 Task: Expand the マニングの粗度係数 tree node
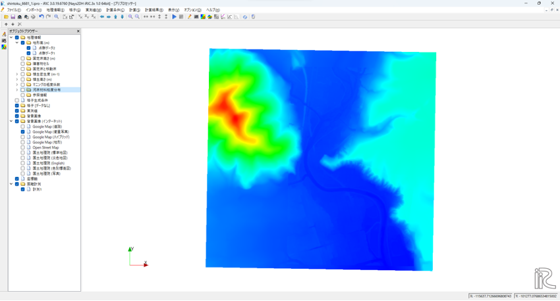[16, 85]
